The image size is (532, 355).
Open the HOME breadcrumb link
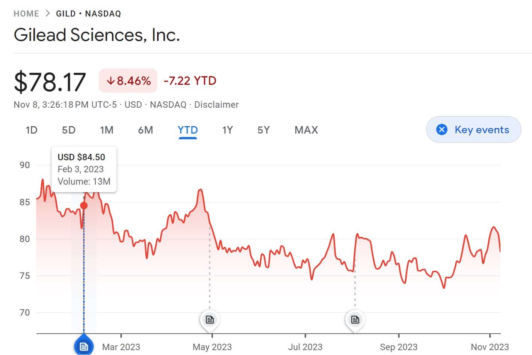26,13
